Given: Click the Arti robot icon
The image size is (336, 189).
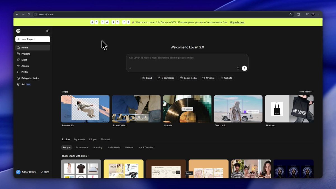Looking at the screenshot, I should click(x=18, y=84).
